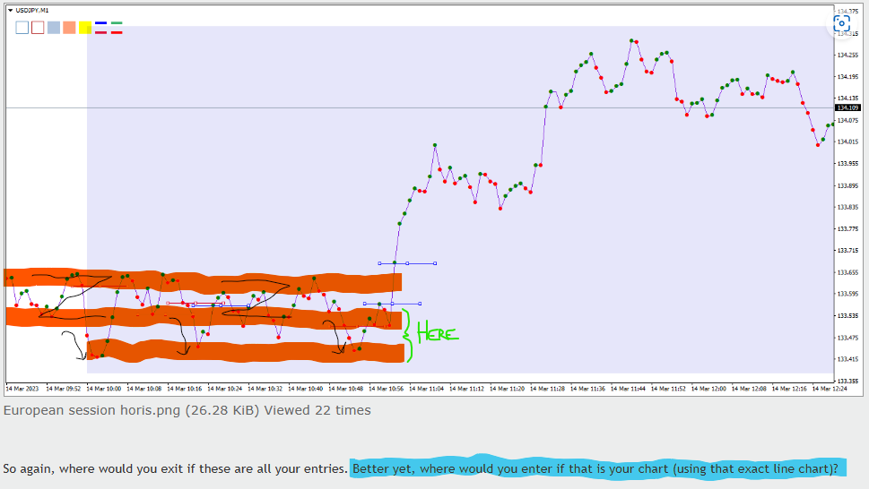Pick the light blue filled square
Screen dimensions: 869x489
tap(54, 28)
